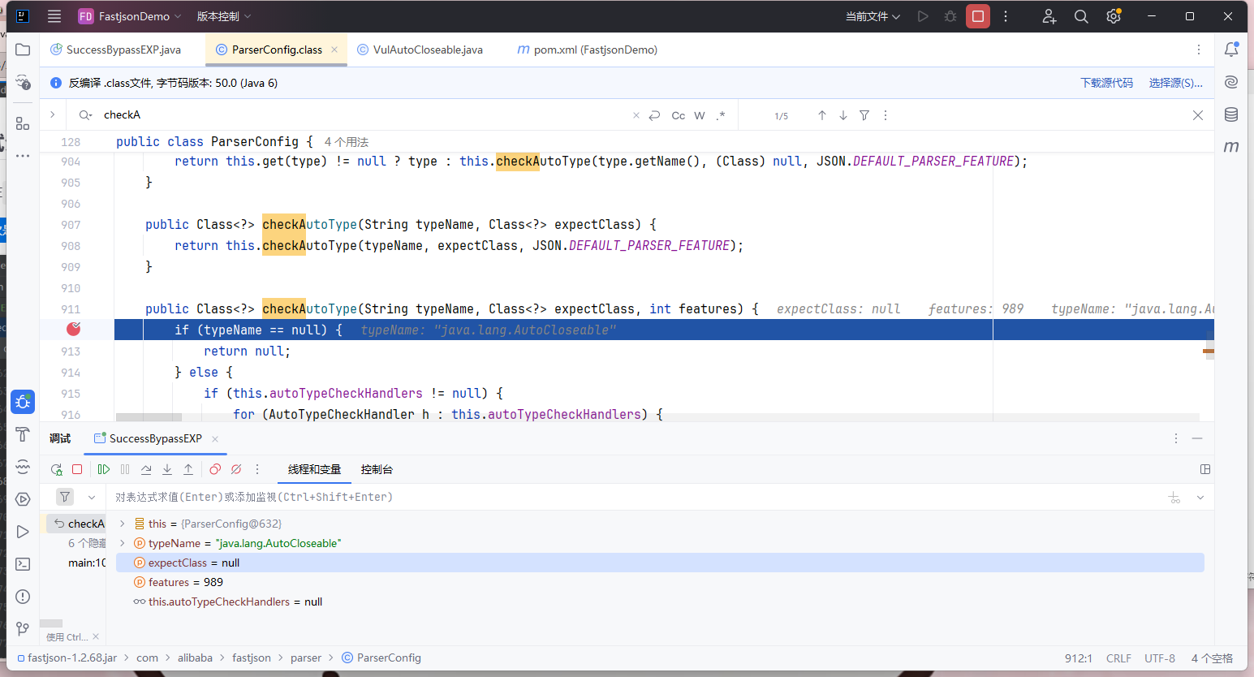
Task: Rerun SuccessBypassEXP in debug mode
Action: [x=56, y=469]
